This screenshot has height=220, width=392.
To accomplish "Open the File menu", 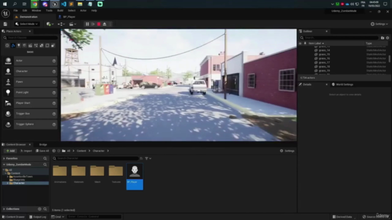I will tap(15, 10).
